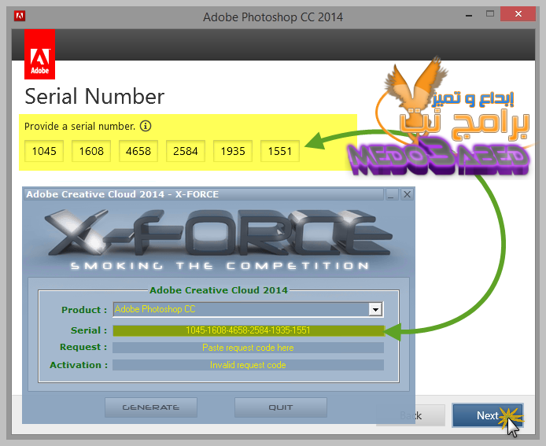This screenshot has width=546, height=446.
Task: Select the serial field containing 2584
Action: (x=186, y=151)
